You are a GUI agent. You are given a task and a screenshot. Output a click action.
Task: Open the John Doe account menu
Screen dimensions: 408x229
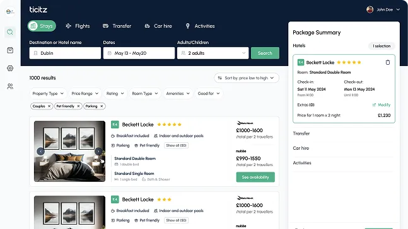click(383, 9)
